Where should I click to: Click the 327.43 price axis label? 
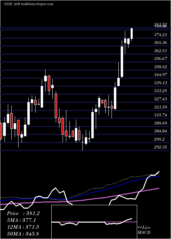160,99
